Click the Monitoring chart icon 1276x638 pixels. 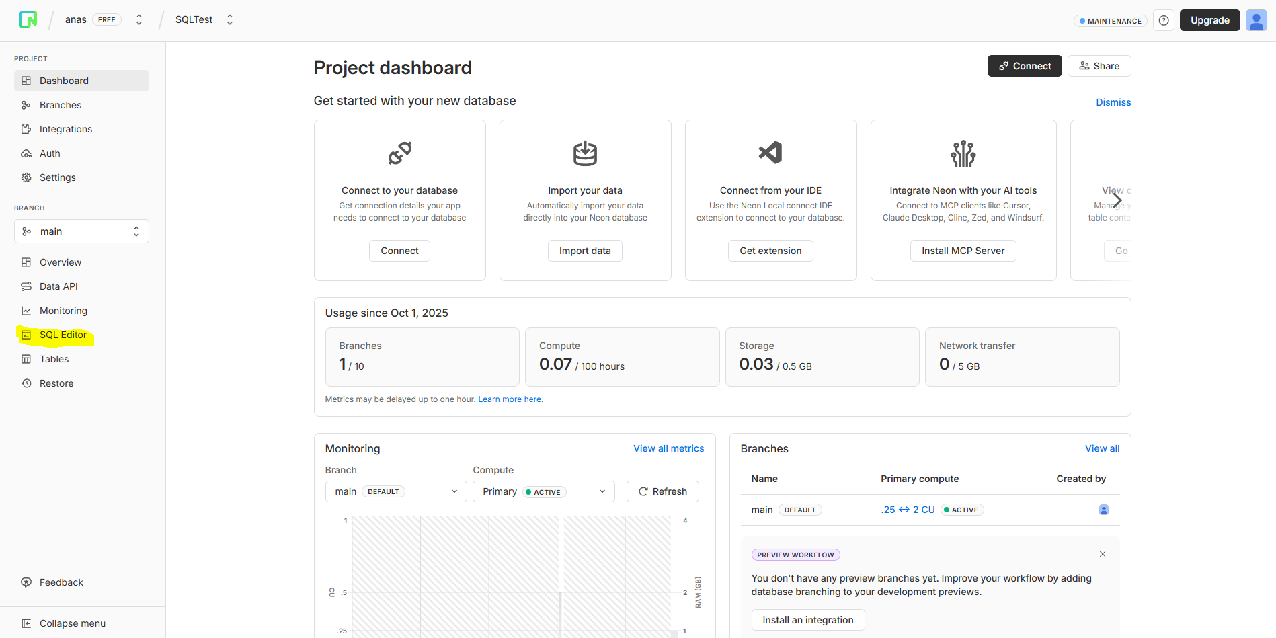[x=26, y=311]
